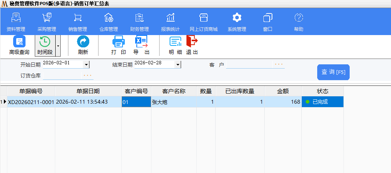Open the 仓库管理 warehouse menu
The width and height of the screenshot is (391, 173).
point(109,22)
